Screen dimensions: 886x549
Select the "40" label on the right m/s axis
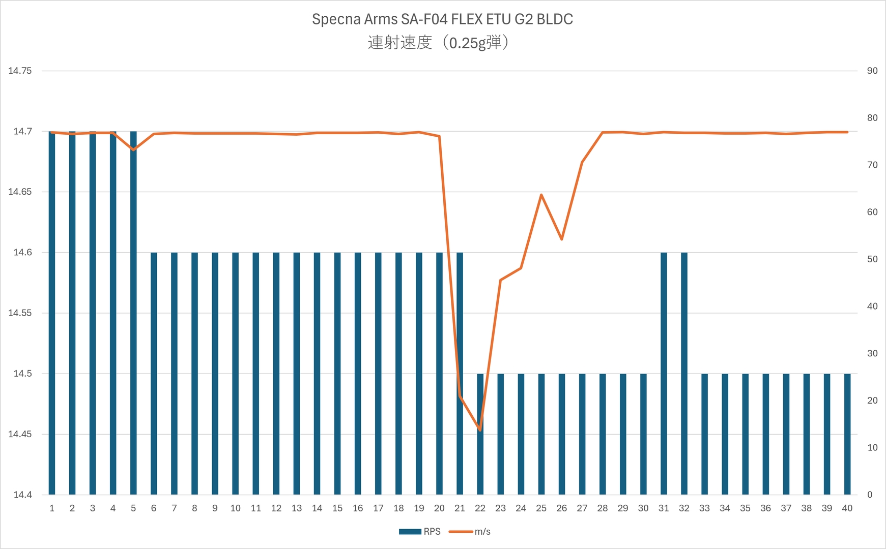click(x=872, y=306)
